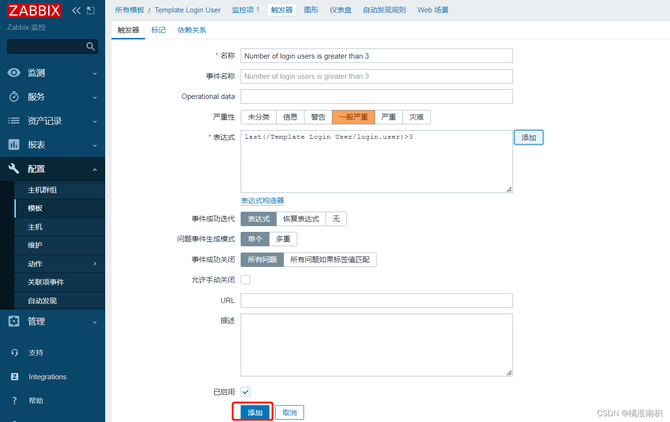Screen dimensions: 670x422
Task: Click the clock icon for 服务
Action: tap(14, 96)
